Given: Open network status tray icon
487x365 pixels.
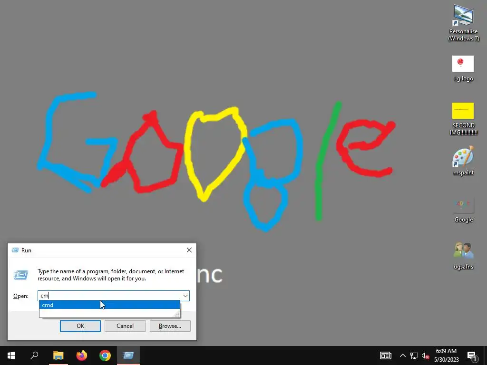Looking at the screenshot, I should pos(414,355).
